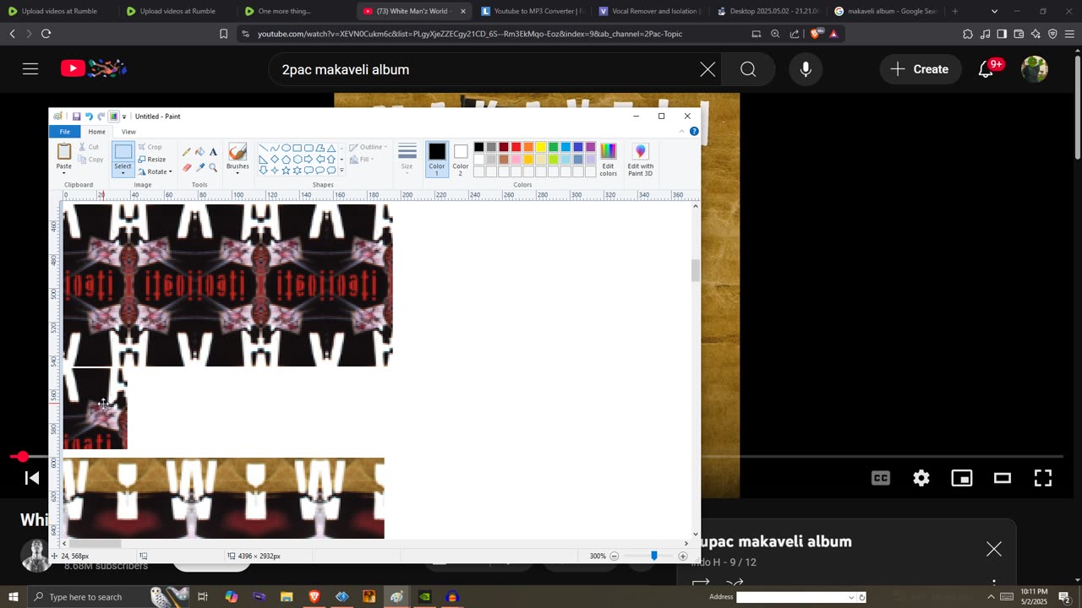1082x608 pixels.
Task: Click the YouTube logo home link
Action: [x=94, y=68]
